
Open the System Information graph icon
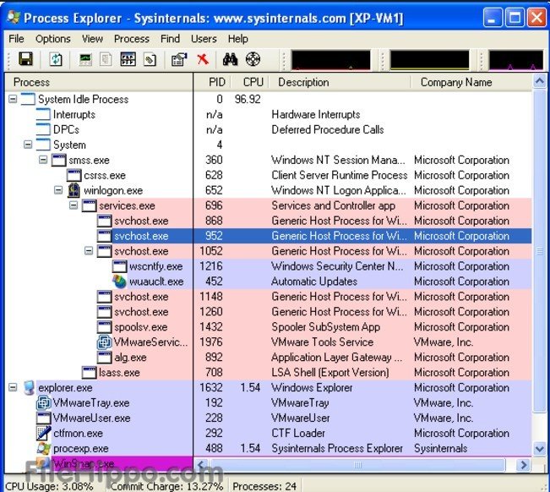click(x=85, y=59)
